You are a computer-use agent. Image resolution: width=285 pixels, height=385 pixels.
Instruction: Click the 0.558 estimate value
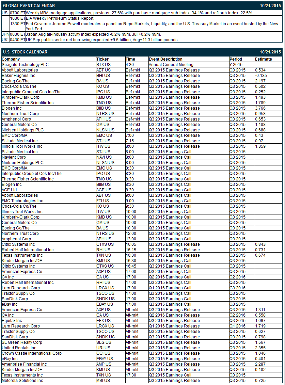[260, 315]
